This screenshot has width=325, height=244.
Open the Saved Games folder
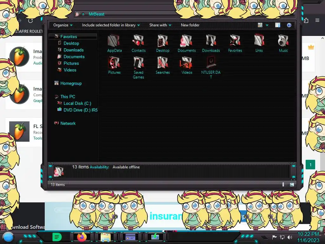tap(138, 68)
